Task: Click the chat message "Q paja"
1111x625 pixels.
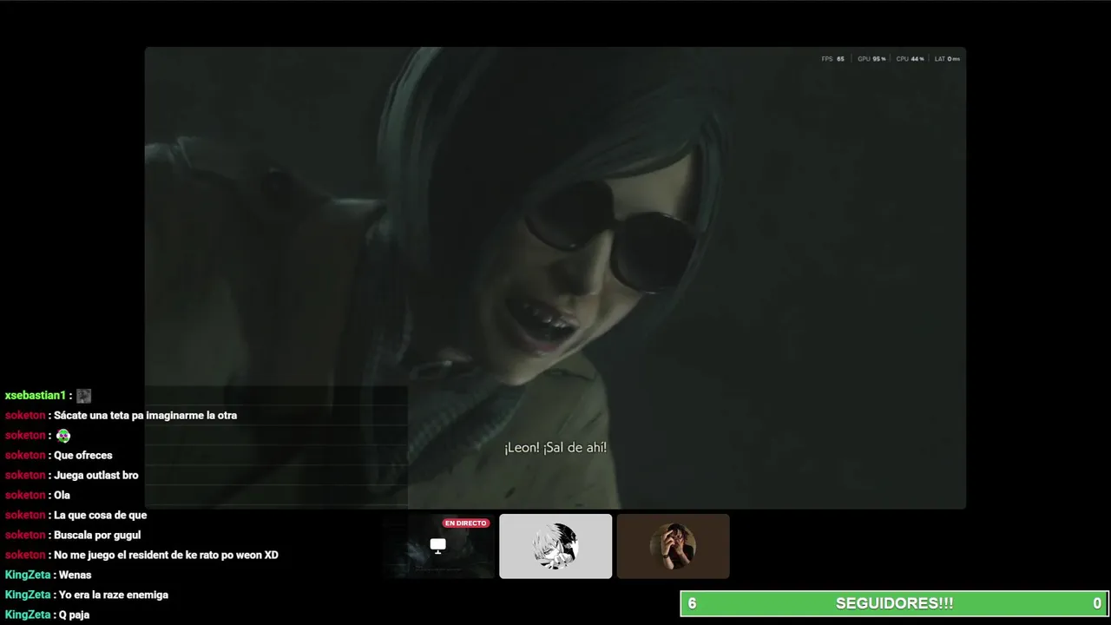Action: [74, 615]
